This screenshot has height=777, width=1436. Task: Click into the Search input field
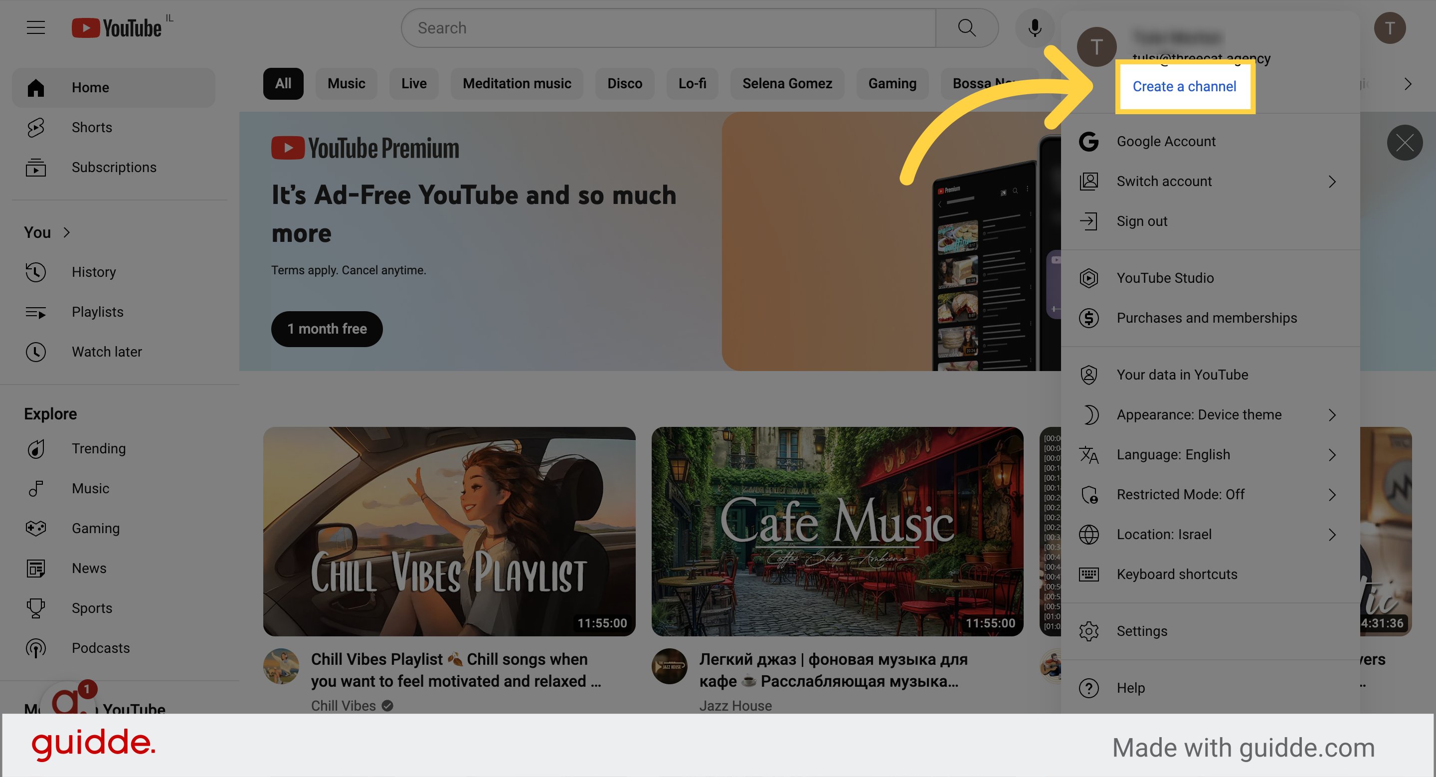[668, 28]
